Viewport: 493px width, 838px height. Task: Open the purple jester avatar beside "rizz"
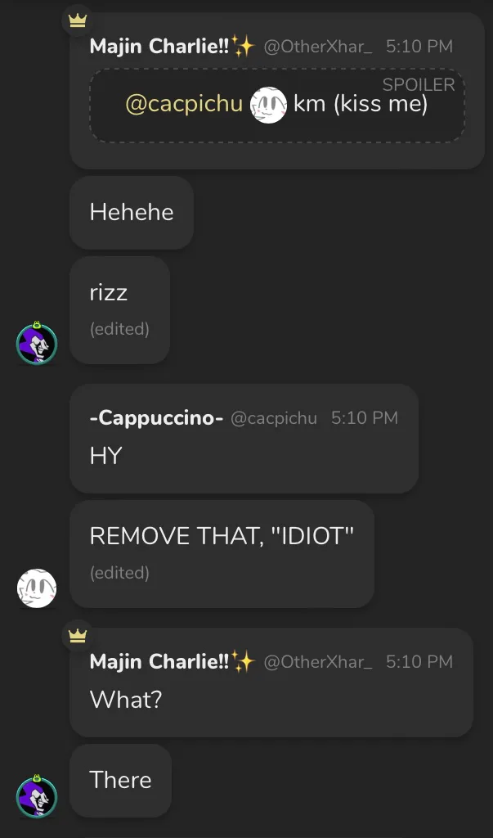37,343
